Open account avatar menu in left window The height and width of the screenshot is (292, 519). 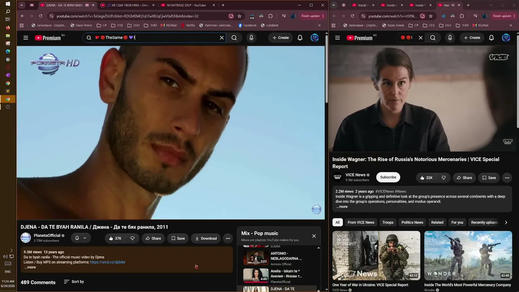pos(315,38)
